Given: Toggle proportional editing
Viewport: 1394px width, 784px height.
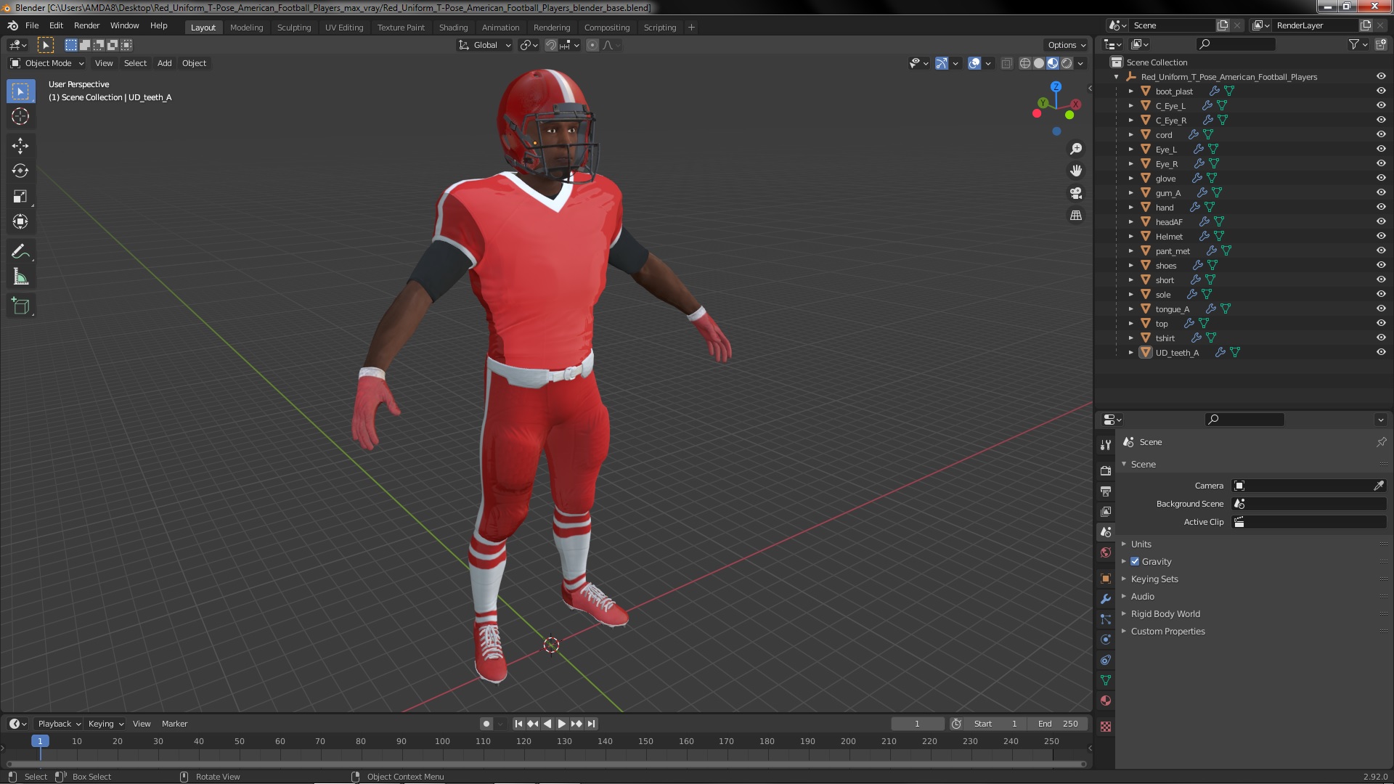Looking at the screenshot, I should pos(592,45).
